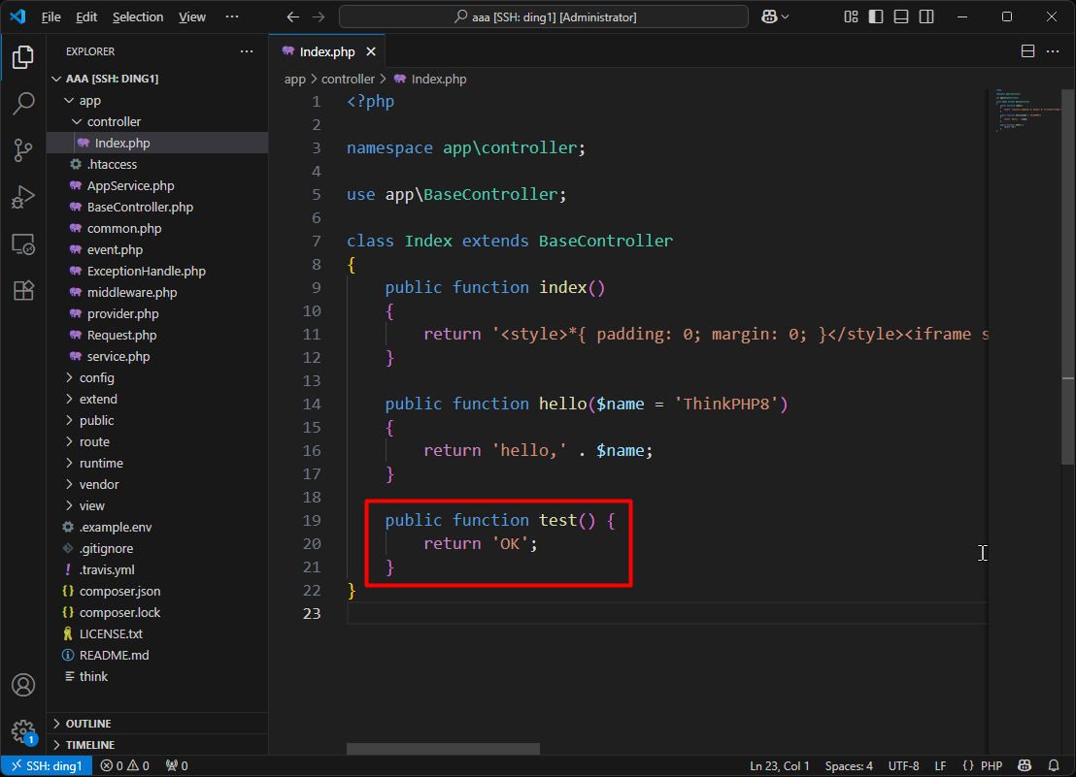Viewport: 1076px width, 777px height.
Task: Open middleware.php in the explorer
Action: (158, 293)
